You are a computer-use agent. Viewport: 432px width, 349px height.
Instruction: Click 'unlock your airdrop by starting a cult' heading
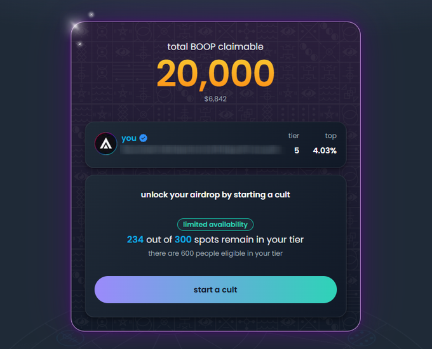215,195
